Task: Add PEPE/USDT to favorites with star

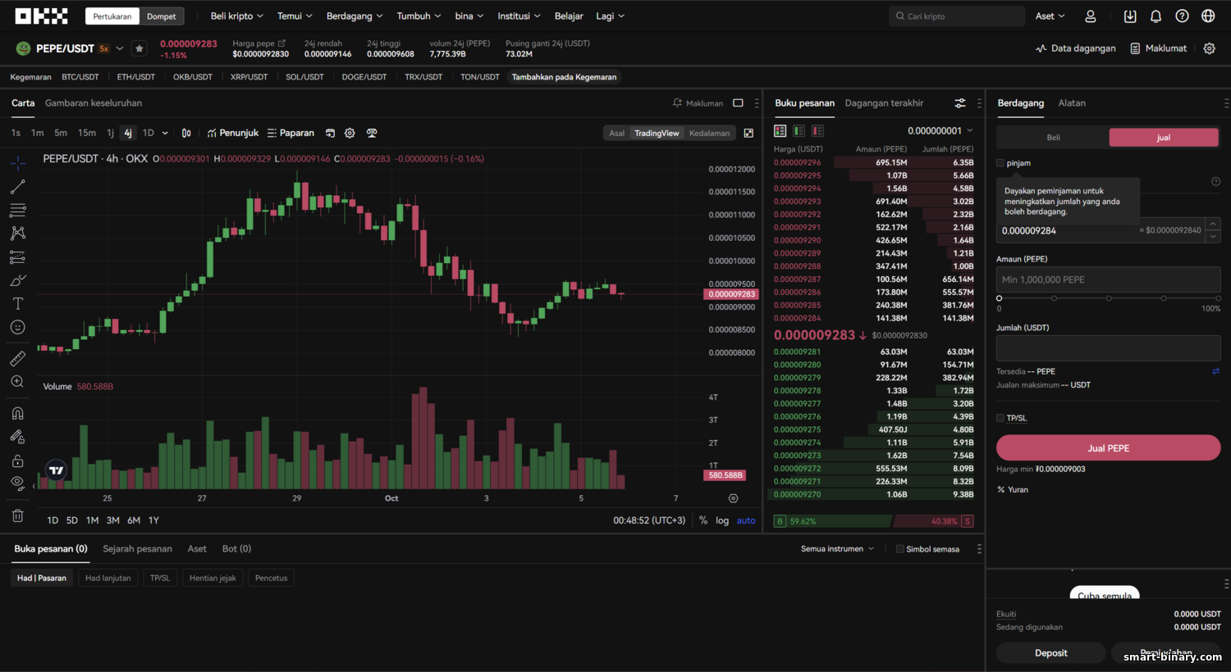Action: (140, 48)
